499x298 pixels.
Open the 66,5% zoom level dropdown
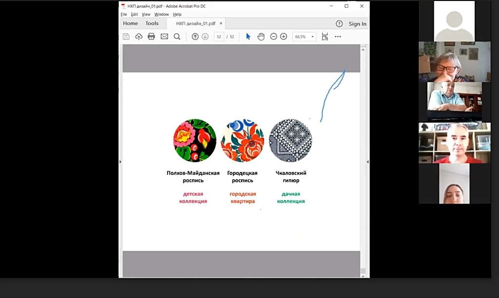point(305,37)
